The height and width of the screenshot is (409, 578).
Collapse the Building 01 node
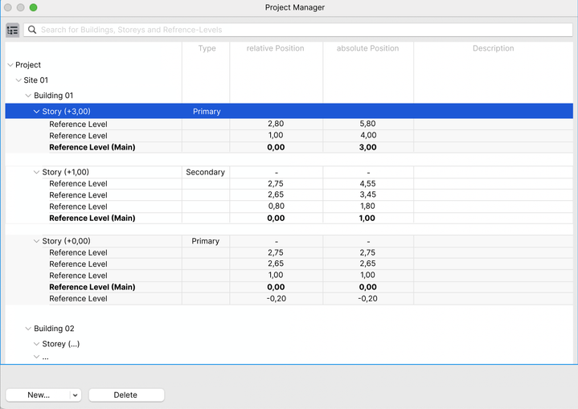pos(28,96)
